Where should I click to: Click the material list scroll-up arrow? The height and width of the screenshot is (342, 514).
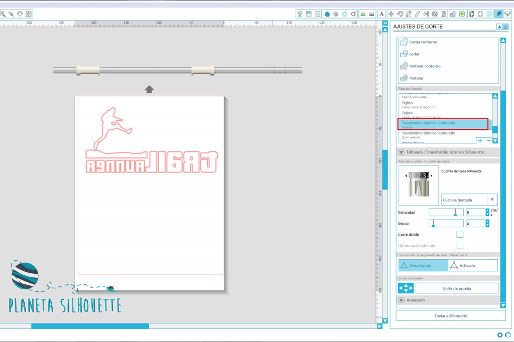tap(495, 96)
